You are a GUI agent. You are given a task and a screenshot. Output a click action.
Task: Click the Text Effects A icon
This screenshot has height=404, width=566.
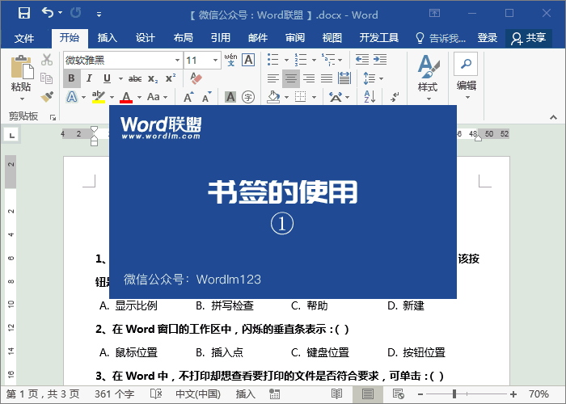click(x=72, y=97)
